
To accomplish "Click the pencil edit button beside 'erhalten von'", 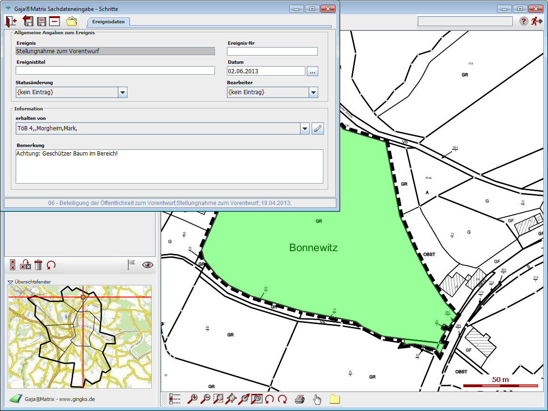I will click(318, 128).
